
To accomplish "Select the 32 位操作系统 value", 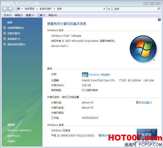I will click(90, 90).
